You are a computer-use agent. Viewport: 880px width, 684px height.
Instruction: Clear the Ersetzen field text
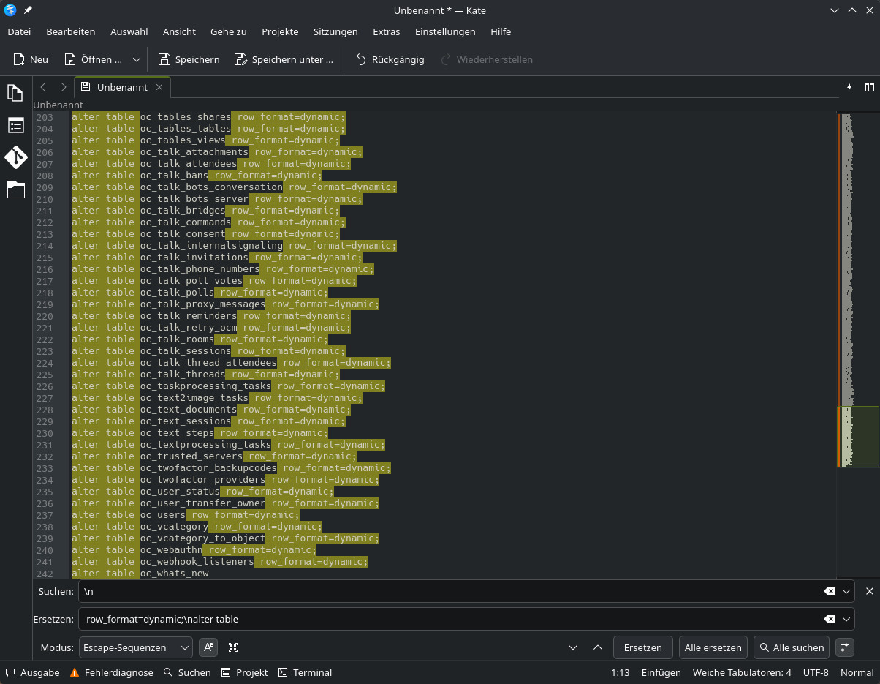pos(830,619)
